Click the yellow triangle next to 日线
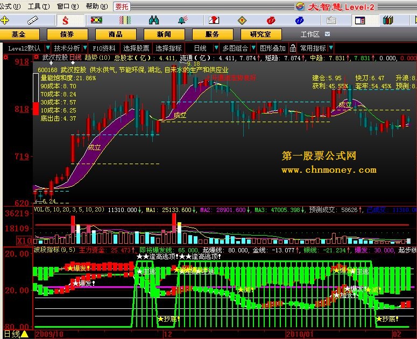417x339 pixels. coord(24,334)
